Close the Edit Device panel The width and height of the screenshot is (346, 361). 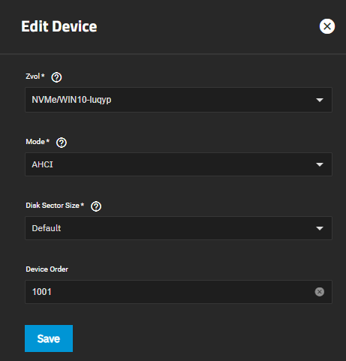(327, 26)
